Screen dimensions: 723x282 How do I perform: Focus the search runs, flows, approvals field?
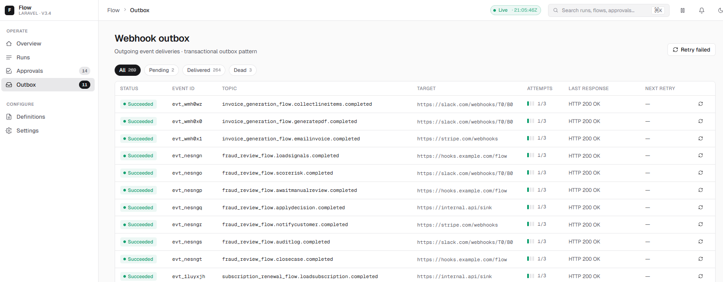pos(608,10)
